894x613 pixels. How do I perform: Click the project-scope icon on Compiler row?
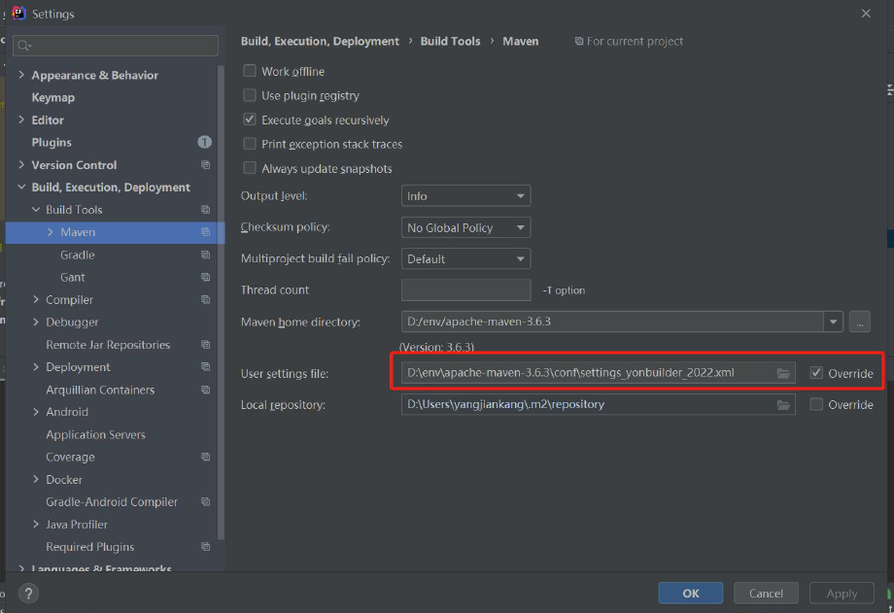pos(206,299)
